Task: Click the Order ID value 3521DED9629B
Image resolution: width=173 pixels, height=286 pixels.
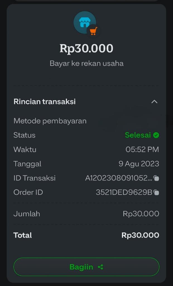Action: pyautogui.click(x=125, y=192)
